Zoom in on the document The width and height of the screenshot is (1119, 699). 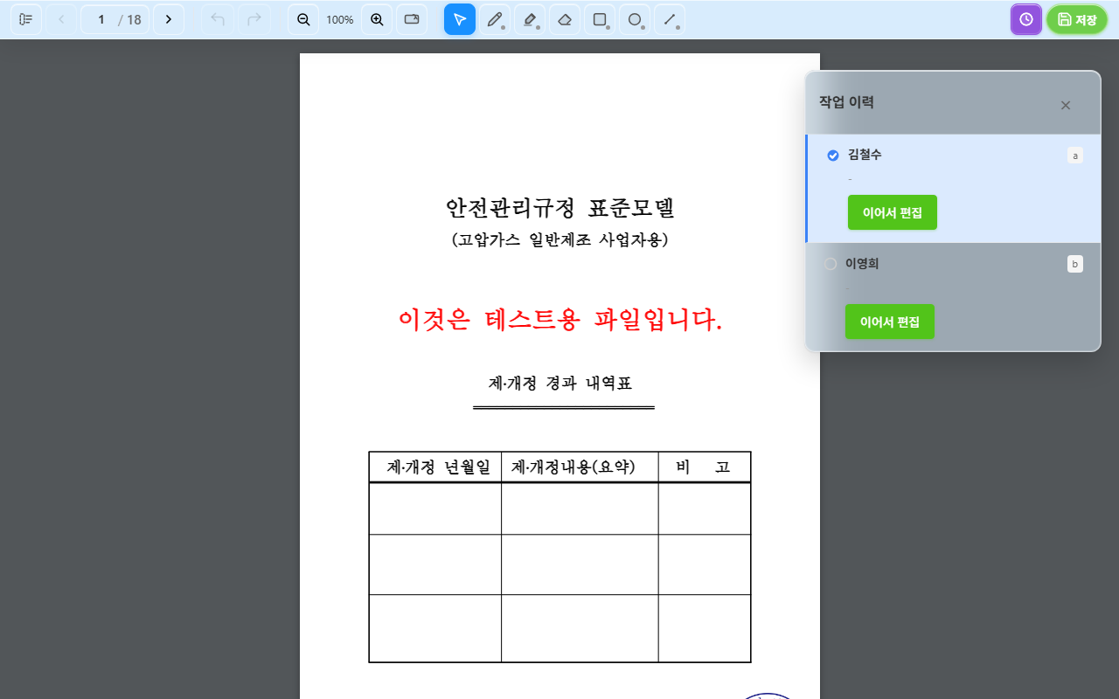coord(377,19)
